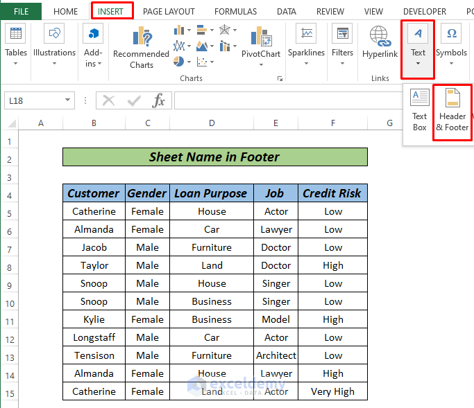Image resolution: width=474 pixels, height=408 pixels.
Task: Expand the pie chart dropdown arrow
Action: [x=189, y=62]
